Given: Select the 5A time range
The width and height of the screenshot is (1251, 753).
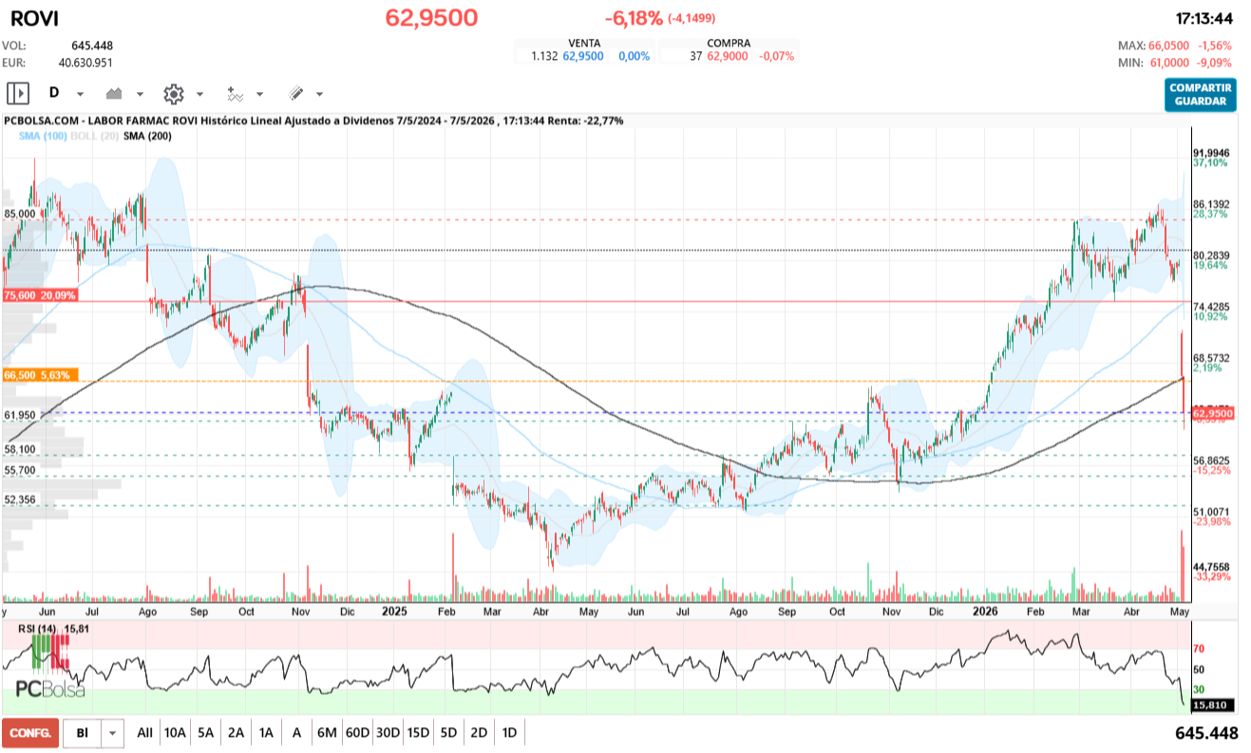Looking at the screenshot, I should coord(206,733).
